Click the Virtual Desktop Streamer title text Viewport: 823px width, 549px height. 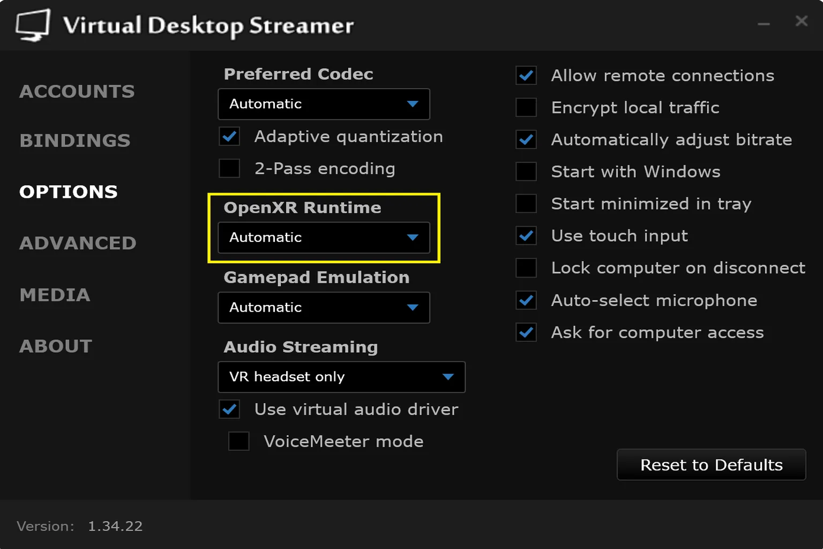pyautogui.click(x=208, y=26)
